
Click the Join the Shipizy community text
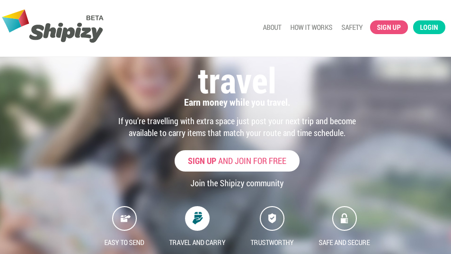(237, 183)
